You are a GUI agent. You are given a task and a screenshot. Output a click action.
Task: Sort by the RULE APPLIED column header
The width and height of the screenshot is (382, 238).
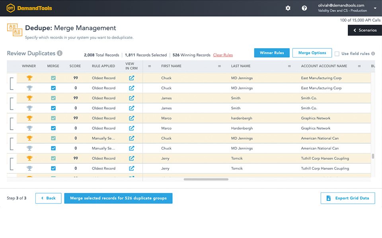[x=103, y=66]
